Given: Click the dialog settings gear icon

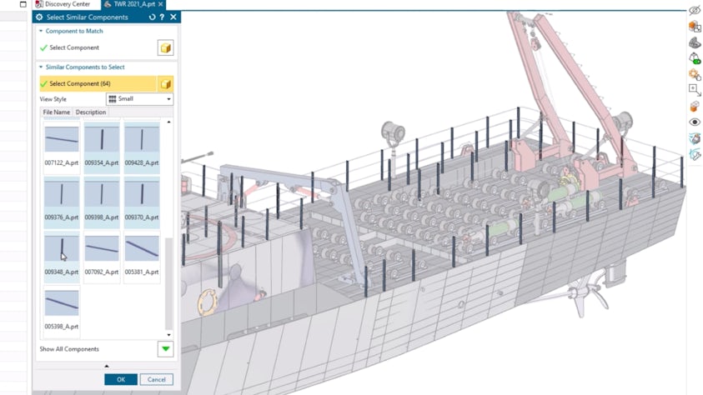Looking at the screenshot, I should click(x=39, y=17).
